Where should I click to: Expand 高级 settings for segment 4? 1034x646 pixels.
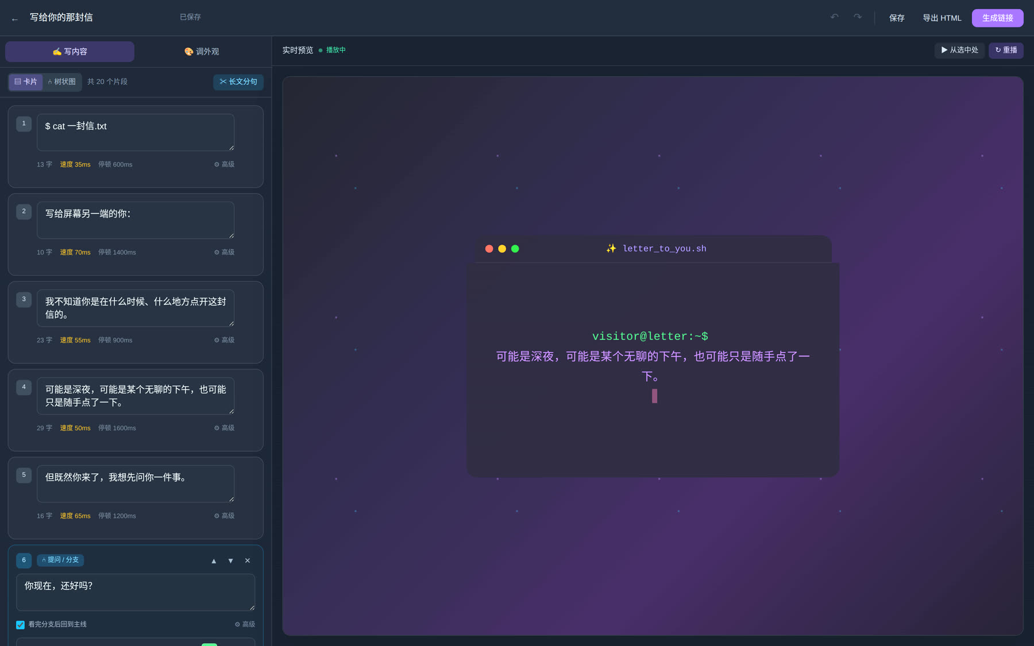(x=224, y=428)
